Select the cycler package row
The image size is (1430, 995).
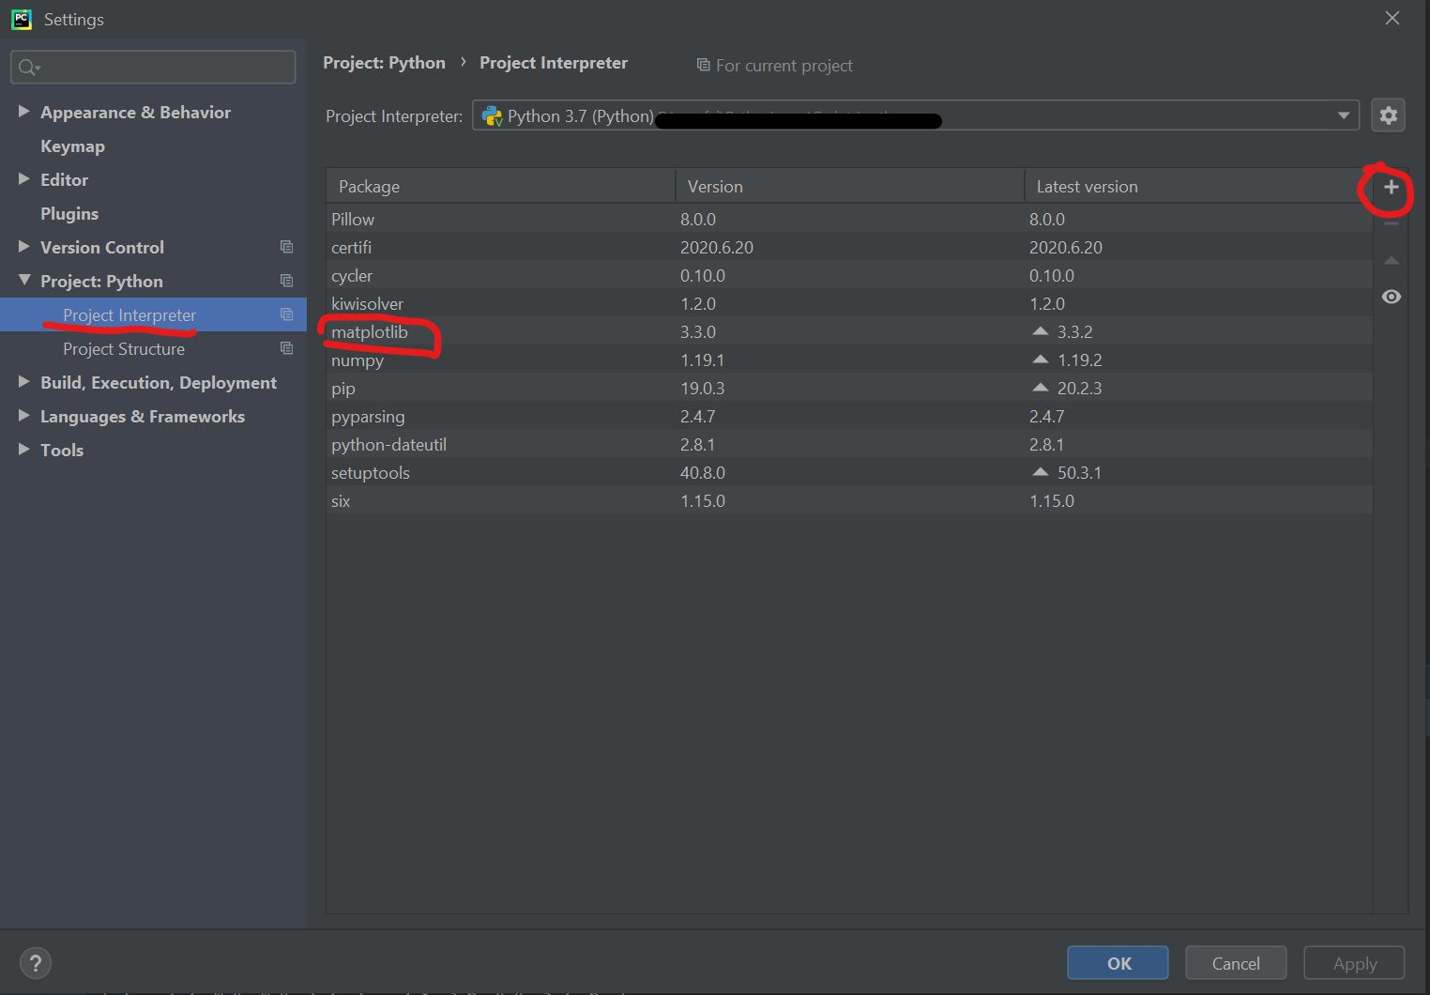[849, 275]
